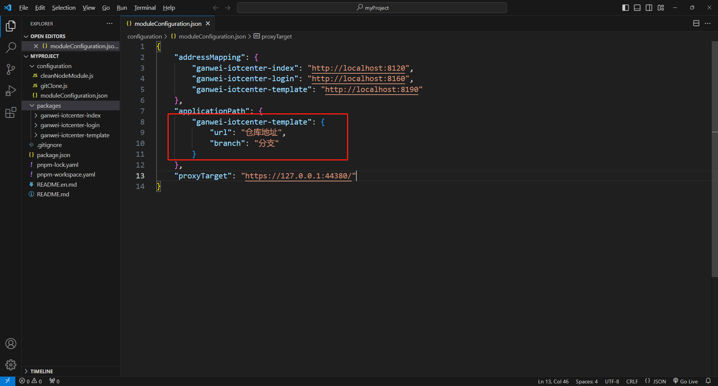
Task: Toggle the secondary side bar
Action: point(649,8)
